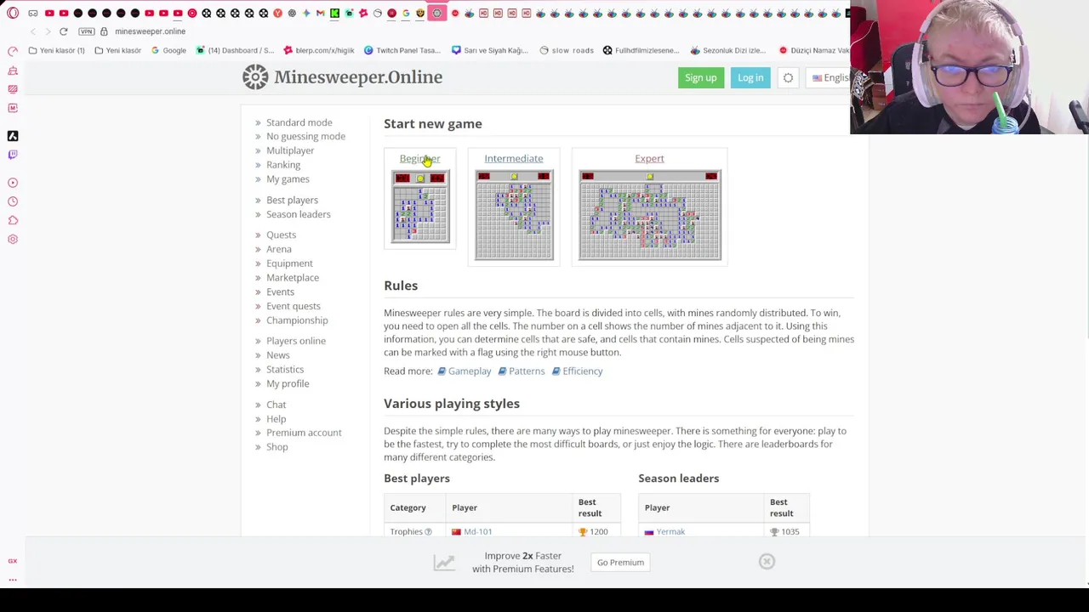The image size is (1089, 612).
Task: Open the Opera GX main menu logo
Action: click(x=13, y=13)
